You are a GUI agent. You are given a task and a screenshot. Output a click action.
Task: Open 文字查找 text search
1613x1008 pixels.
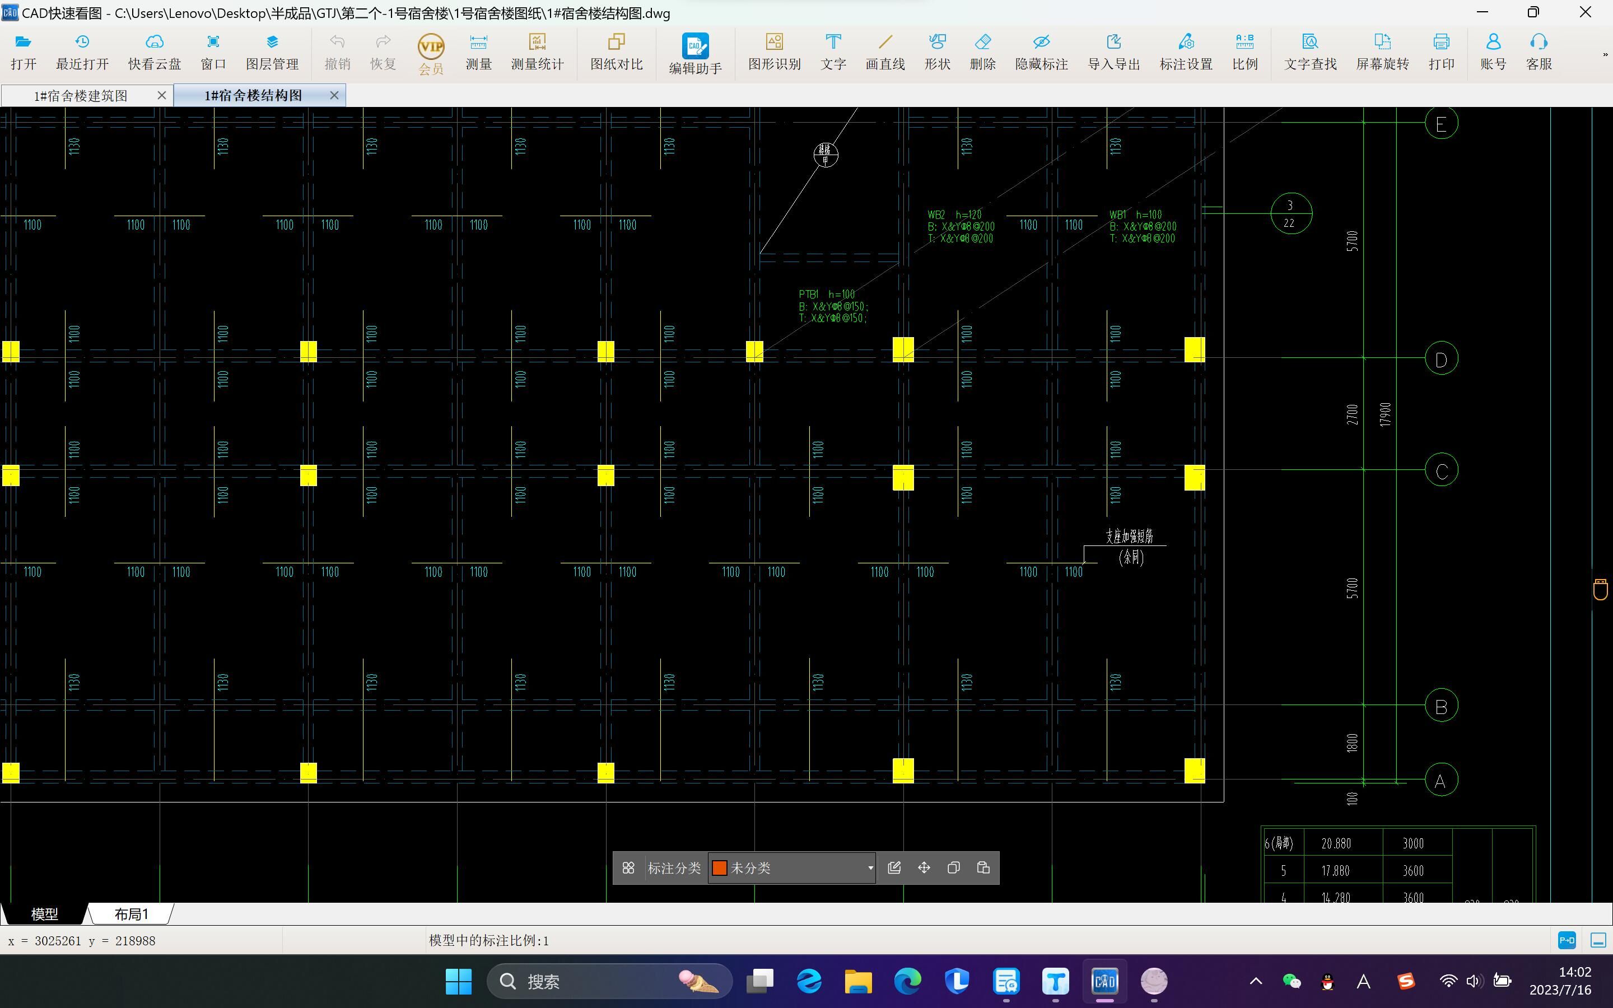tap(1311, 52)
